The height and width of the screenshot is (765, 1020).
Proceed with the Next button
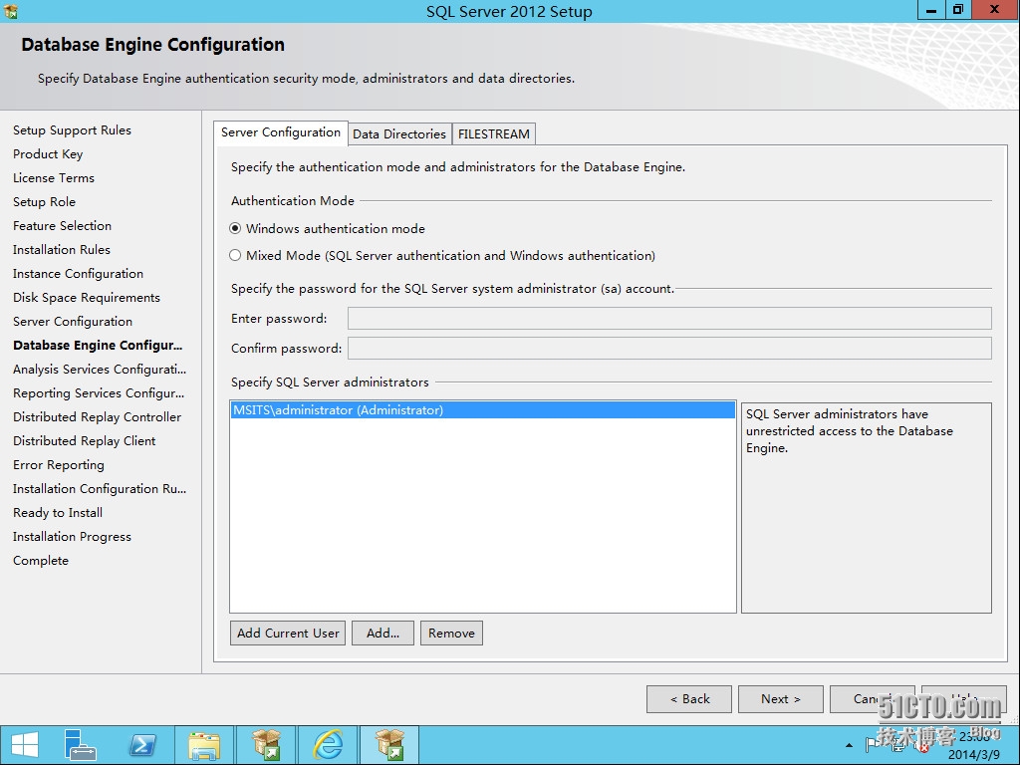click(x=781, y=698)
